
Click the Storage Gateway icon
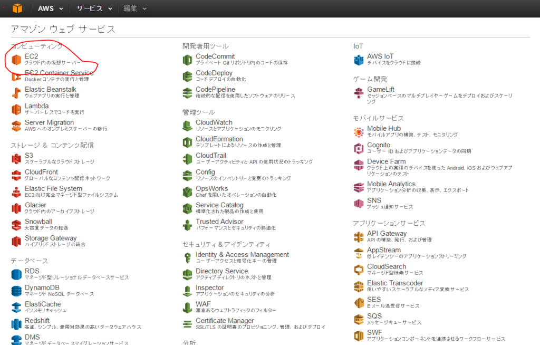[16, 241]
